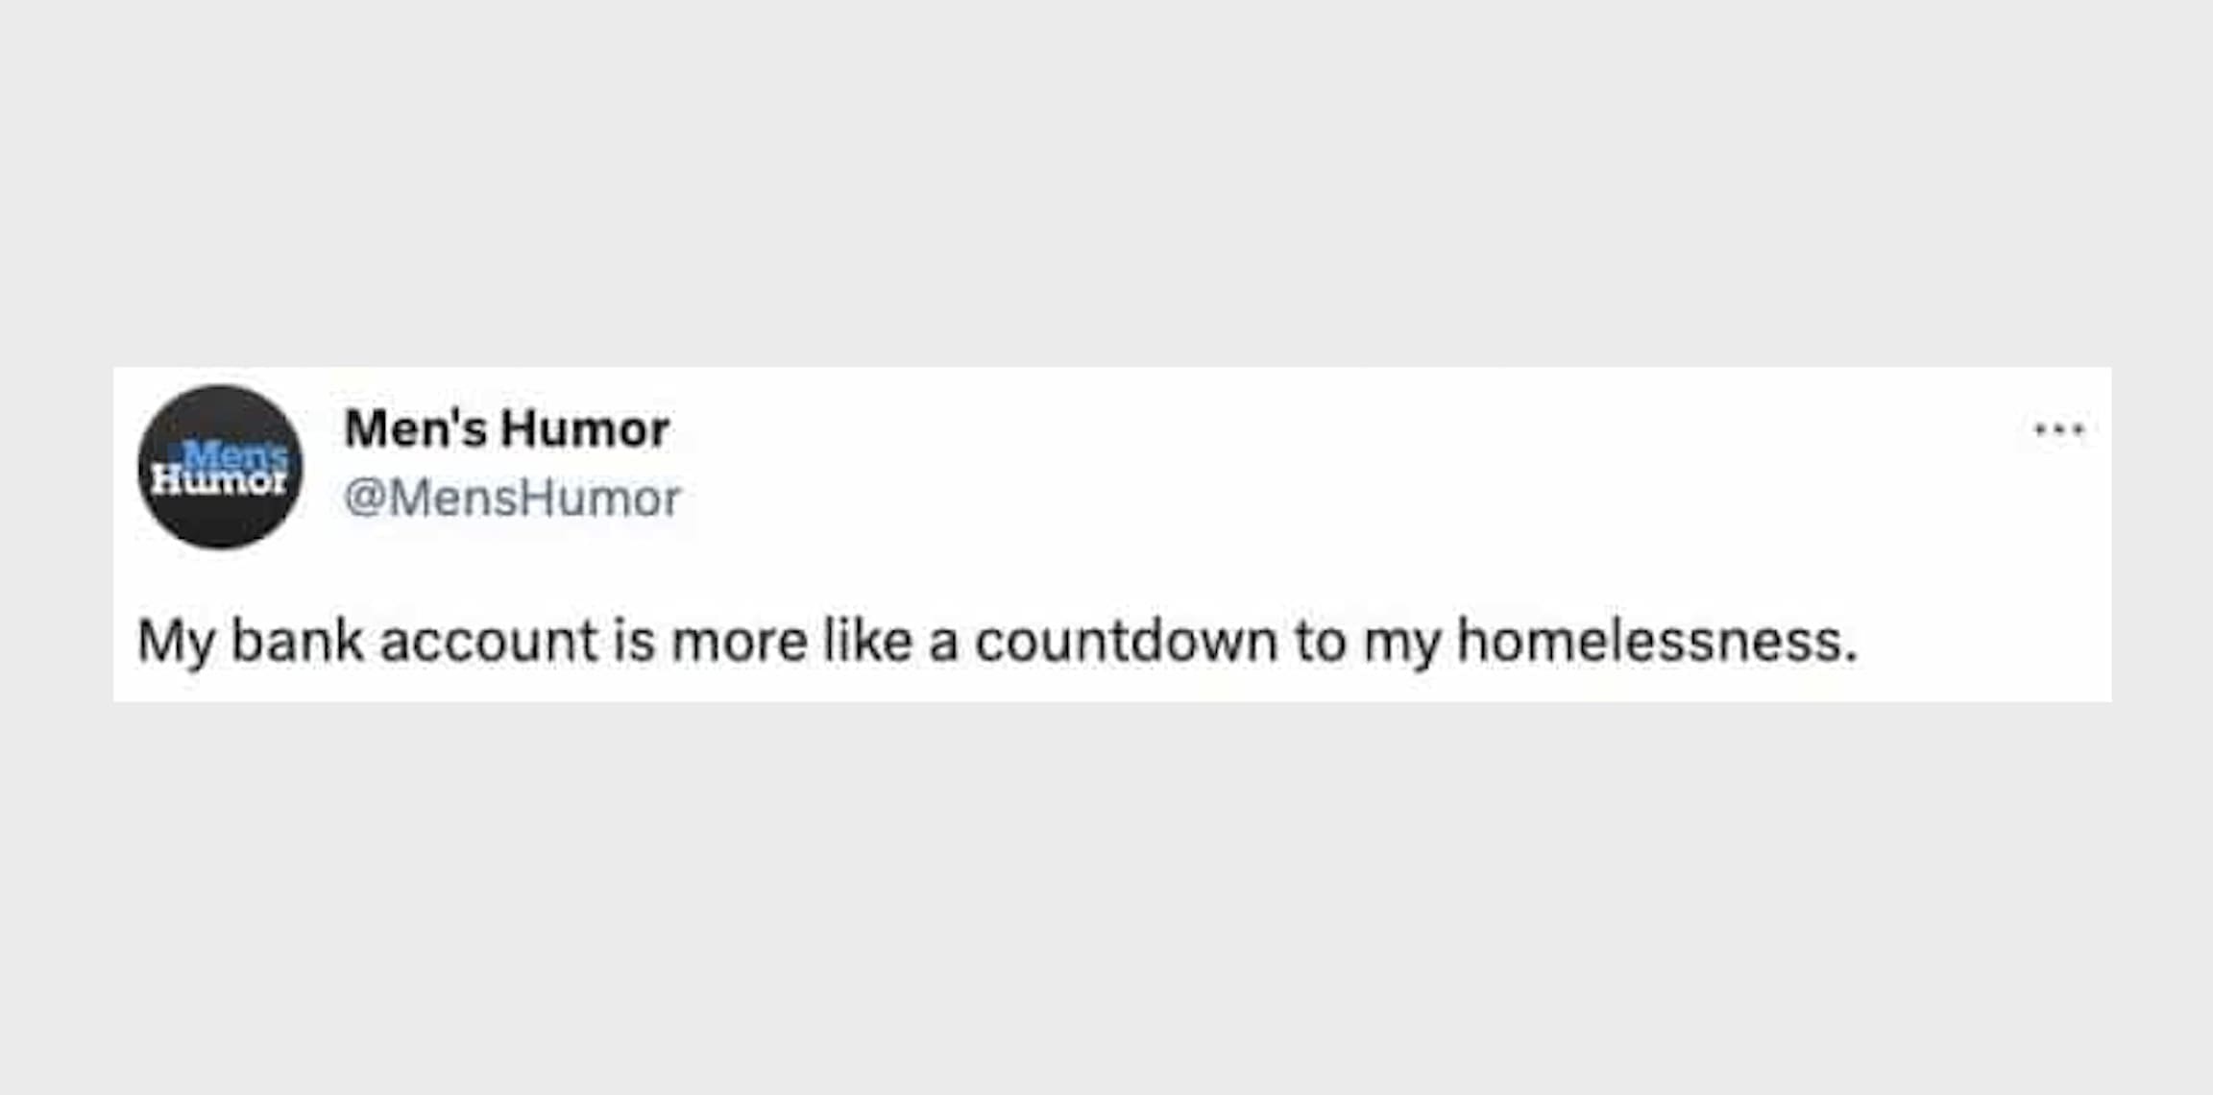Click the word "account" in the tweet
Viewport: 2213px width, 1095px height.
click(490, 641)
